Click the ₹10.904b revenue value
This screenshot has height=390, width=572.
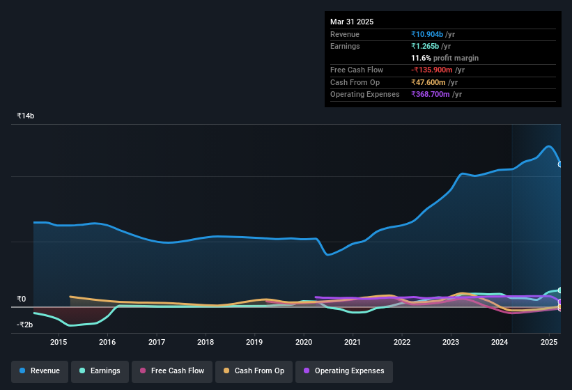427,34
